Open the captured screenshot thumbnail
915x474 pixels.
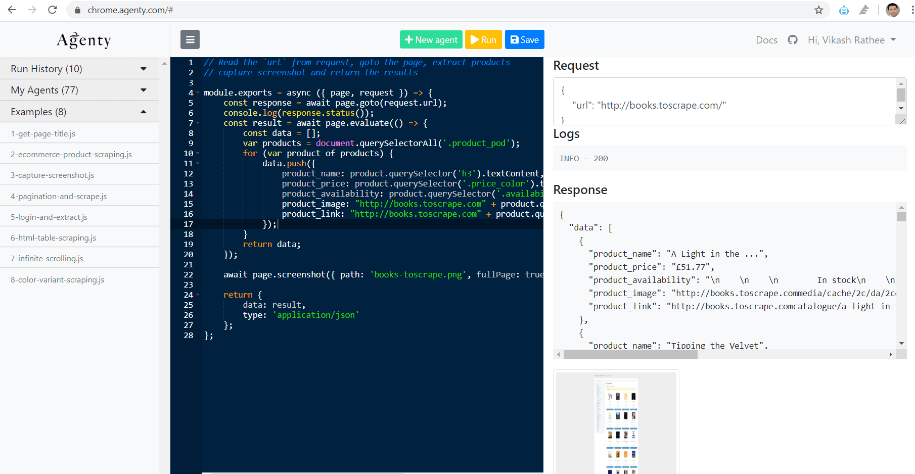coord(616,423)
